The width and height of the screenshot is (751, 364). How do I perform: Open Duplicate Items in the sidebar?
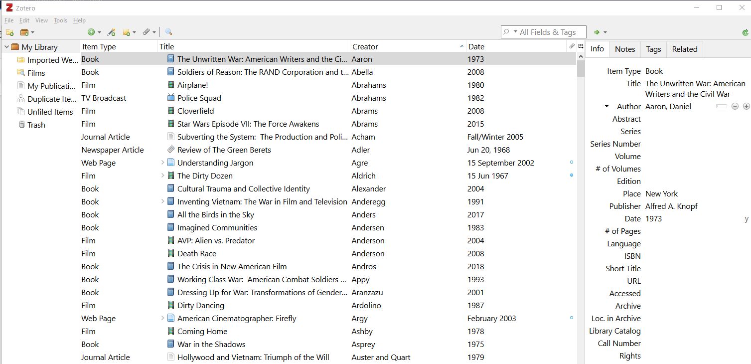click(46, 99)
